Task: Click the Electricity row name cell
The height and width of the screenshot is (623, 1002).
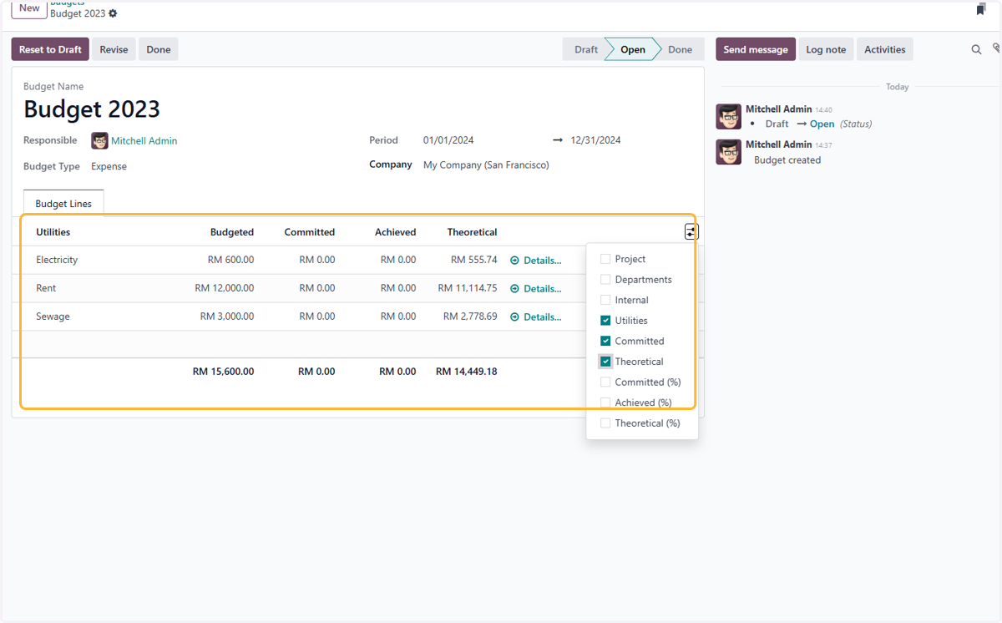Action: [x=57, y=260]
